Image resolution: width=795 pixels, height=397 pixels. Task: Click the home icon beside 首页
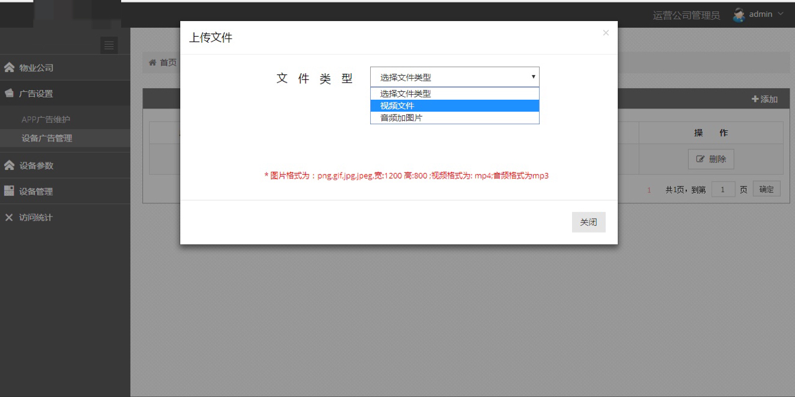click(x=153, y=63)
